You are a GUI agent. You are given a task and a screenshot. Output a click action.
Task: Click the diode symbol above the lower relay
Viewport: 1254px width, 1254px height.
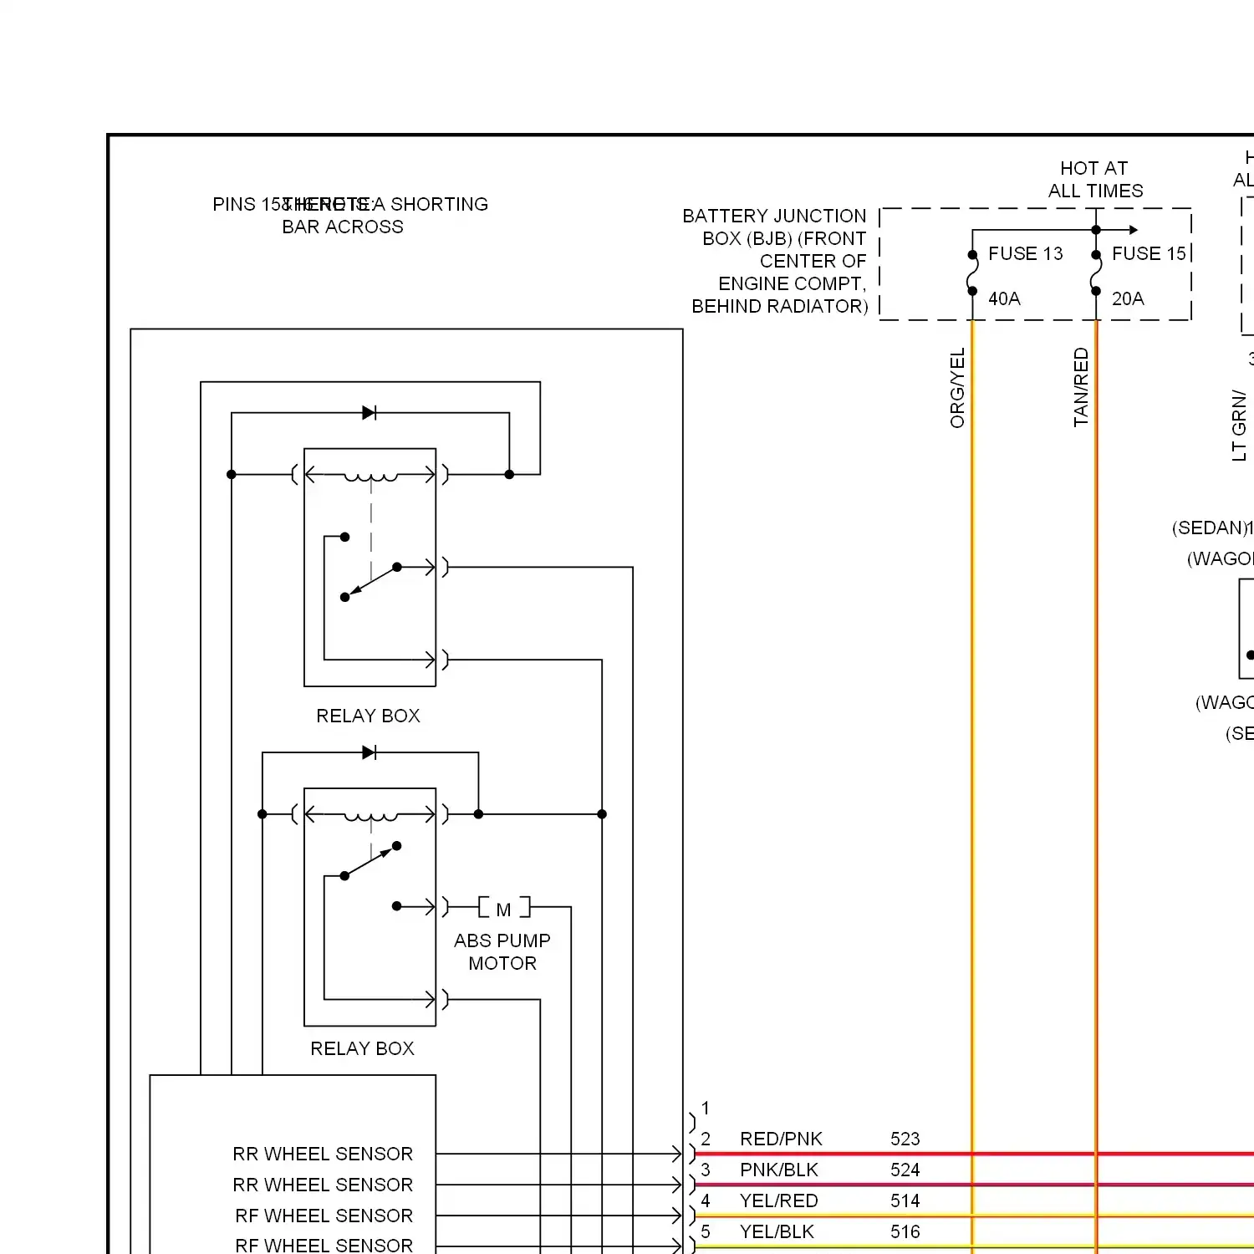pos(369,752)
